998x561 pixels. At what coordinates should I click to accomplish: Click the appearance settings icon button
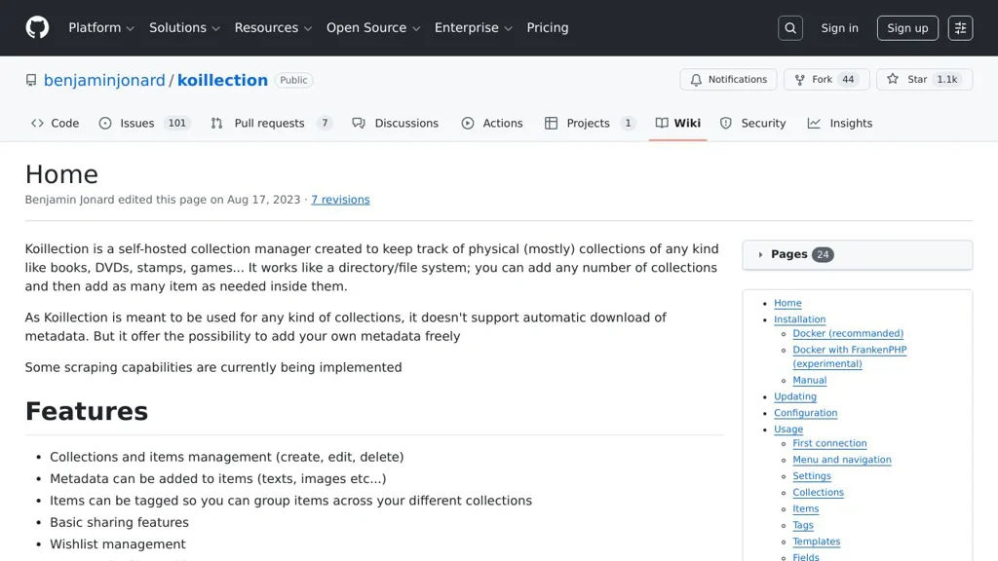click(x=960, y=28)
